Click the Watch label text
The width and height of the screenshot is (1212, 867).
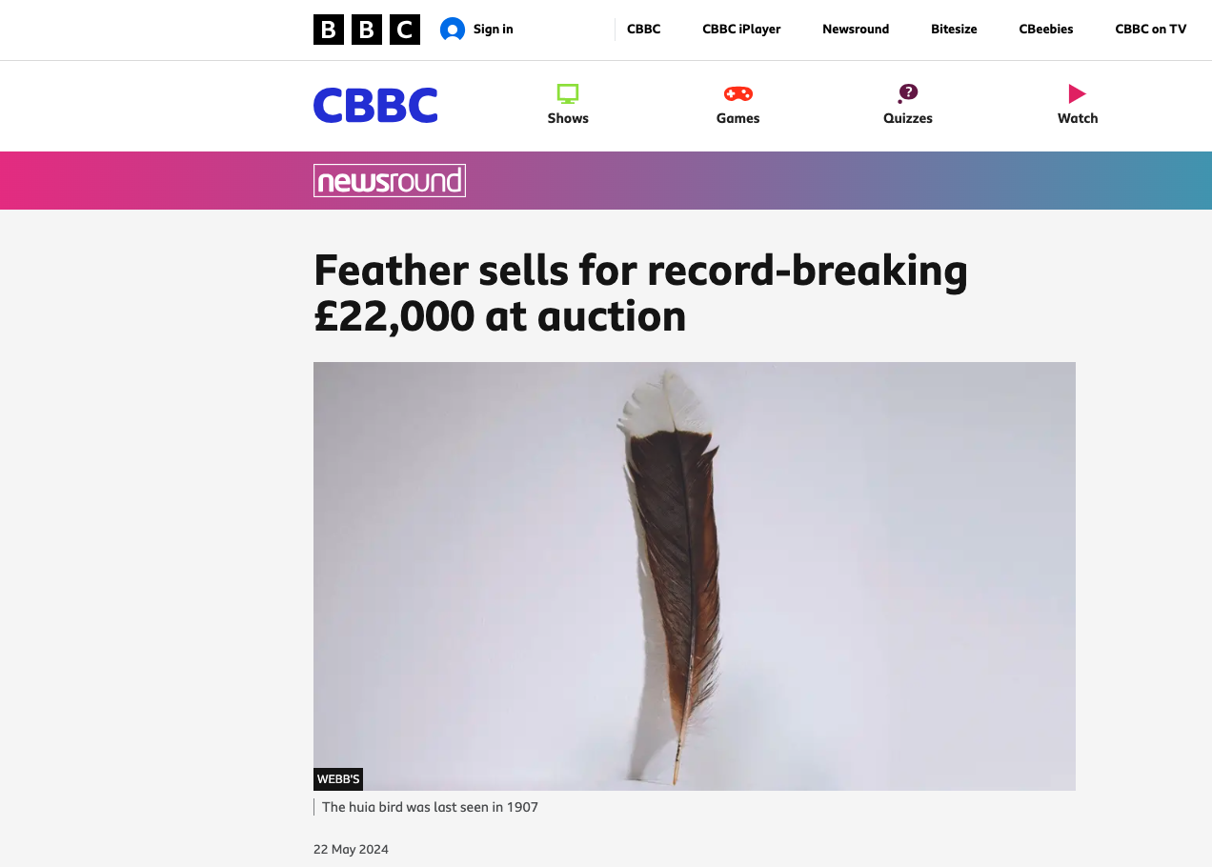(x=1078, y=118)
